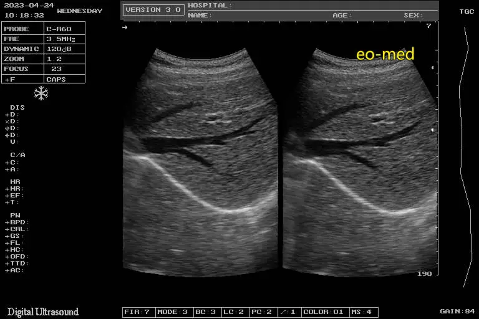This screenshot has width=479, height=319.
Task: Click the date 2023-04-24
Action: point(29,6)
